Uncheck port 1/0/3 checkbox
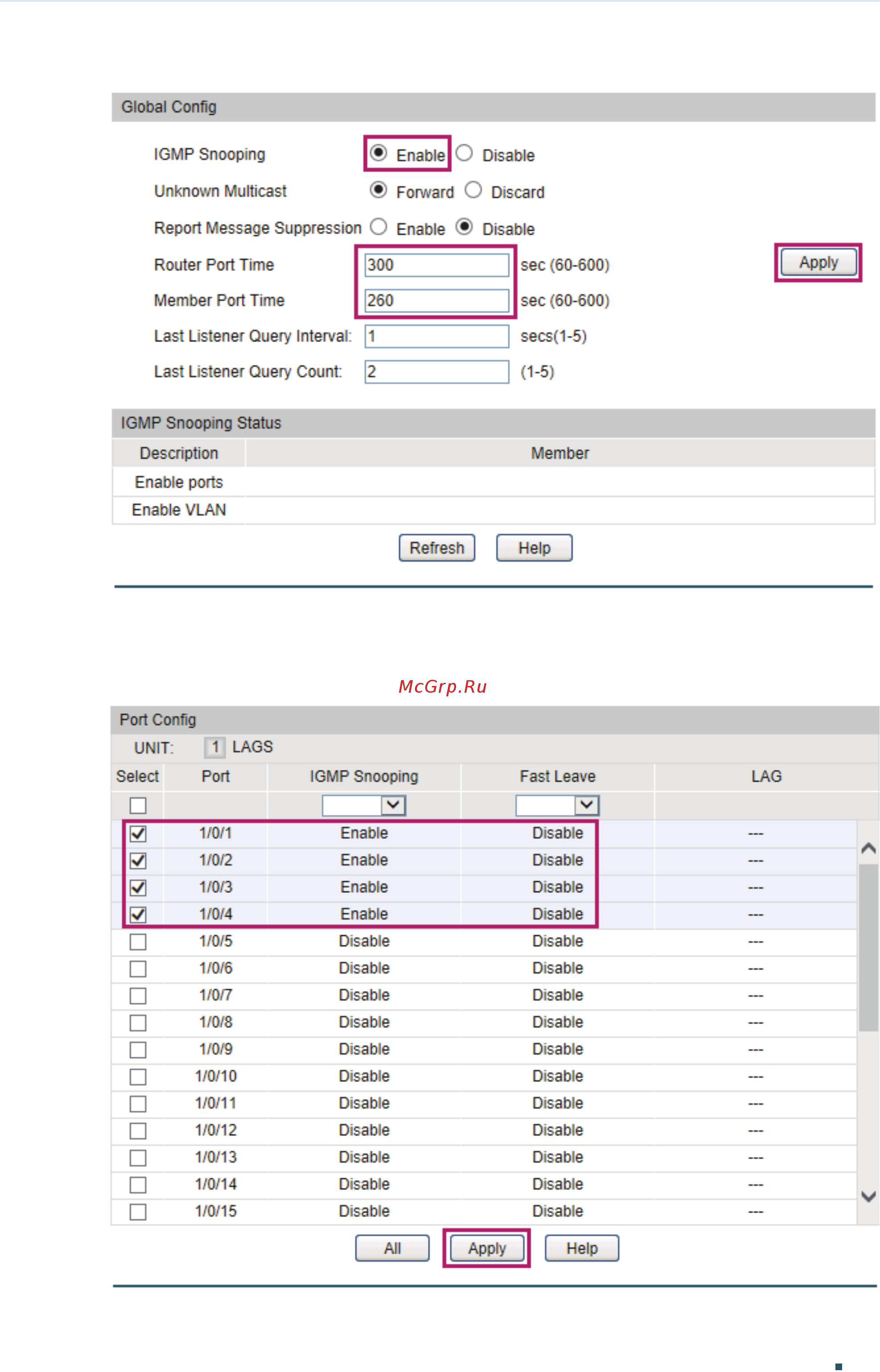The image size is (880, 1372). pyautogui.click(x=138, y=887)
